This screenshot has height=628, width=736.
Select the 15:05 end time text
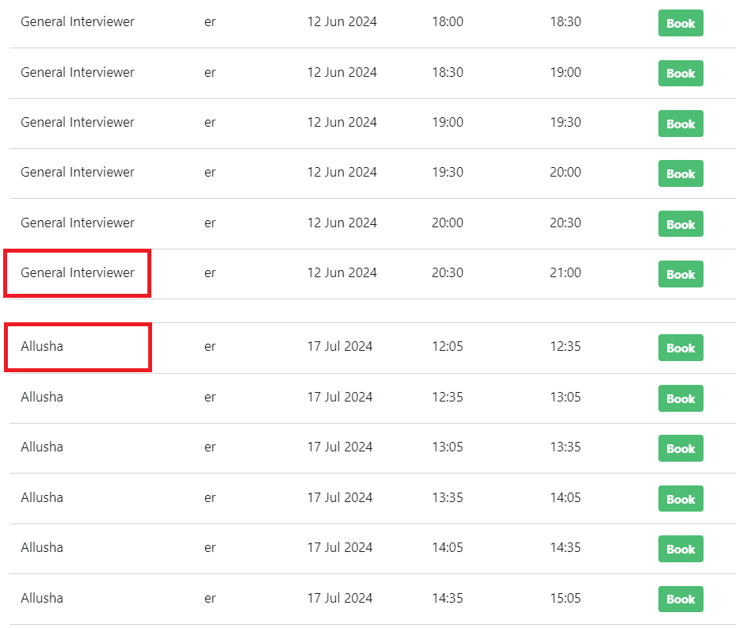tap(565, 598)
